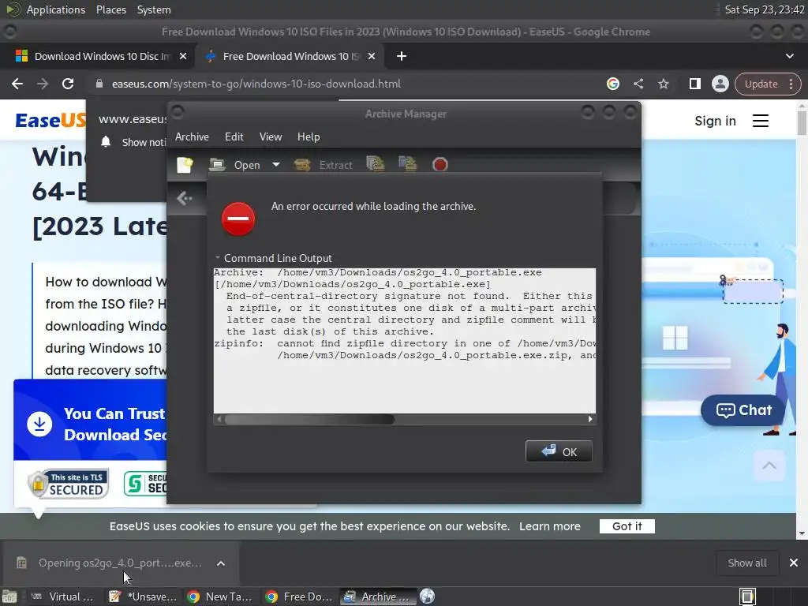Click the new archive icon in Archive Manager
808x606 pixels.
click(x=185, y=165)
